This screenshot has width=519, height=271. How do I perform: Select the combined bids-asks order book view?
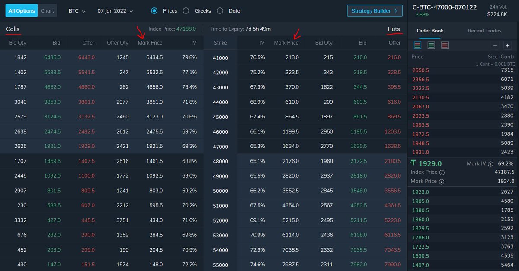click(x=417, y=45)
